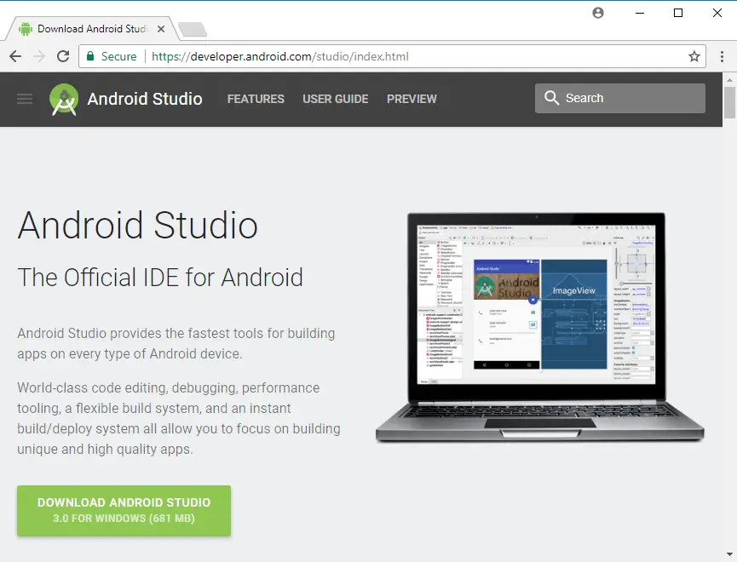Open the Chrome three-dot menu
737x562 pixels.
[x=722, y=56]
